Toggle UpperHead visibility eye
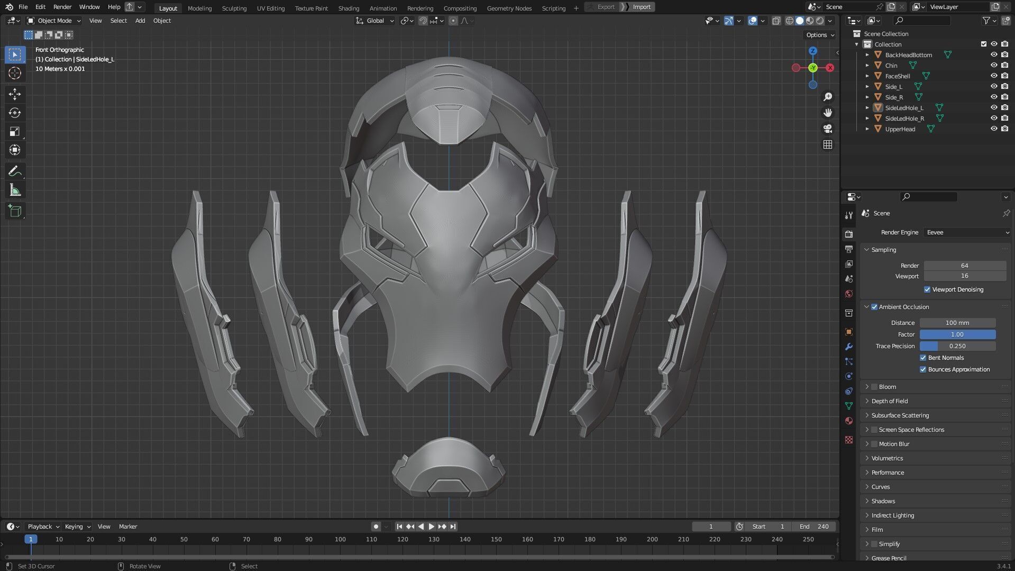Viewport: 1015px width, 571px height. (994, 129)
